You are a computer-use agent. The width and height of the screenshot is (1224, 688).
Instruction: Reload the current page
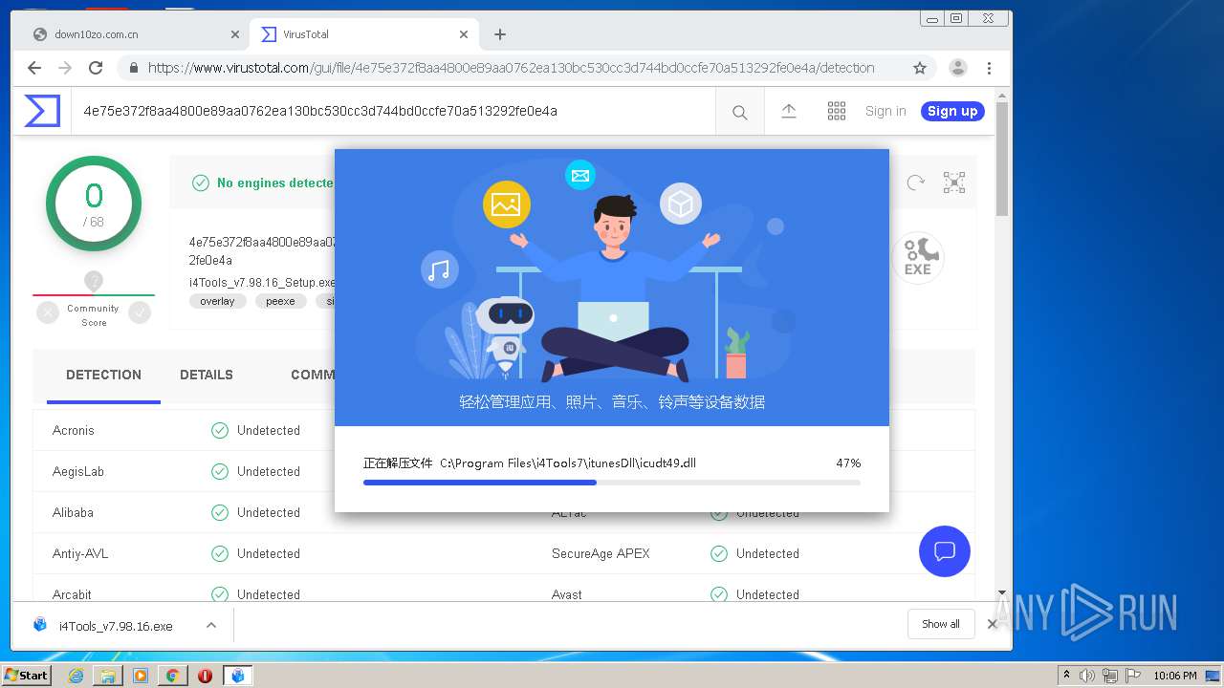pyautogui.click(x=96, y=68)
